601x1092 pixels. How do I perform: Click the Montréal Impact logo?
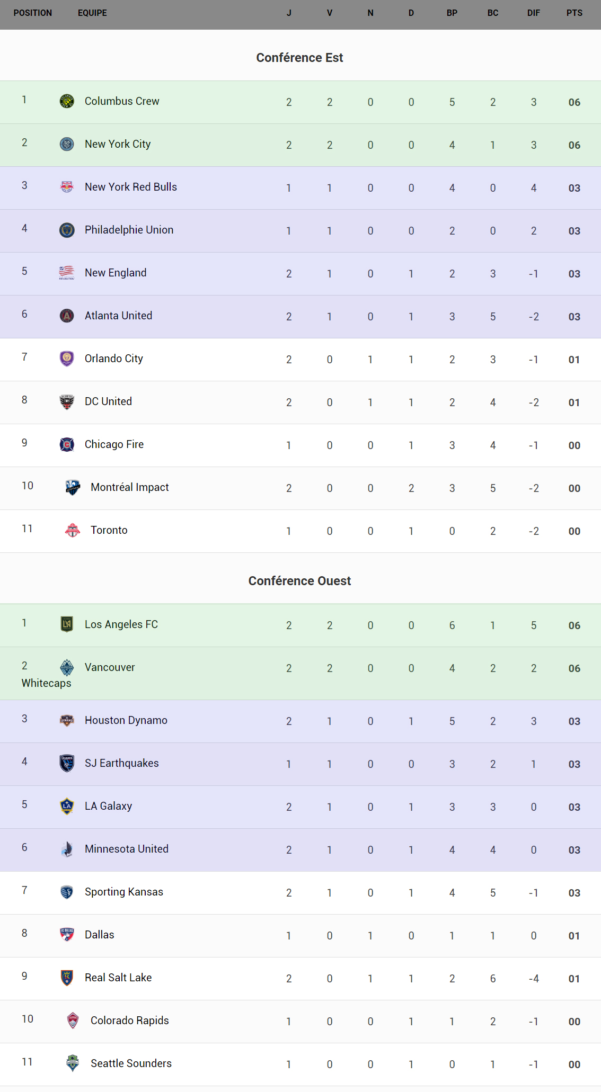pyautogui.click(x=73, y=487)
